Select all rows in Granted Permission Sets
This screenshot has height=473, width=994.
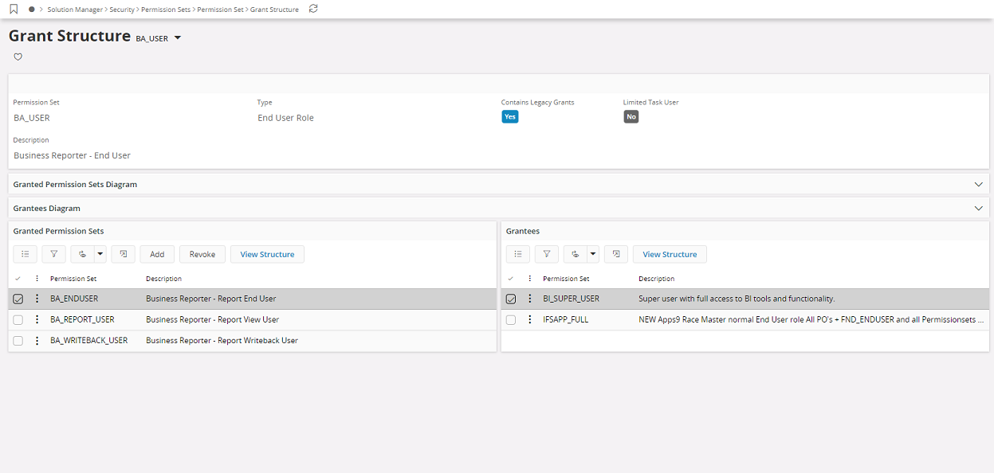(x=18, y=278)
